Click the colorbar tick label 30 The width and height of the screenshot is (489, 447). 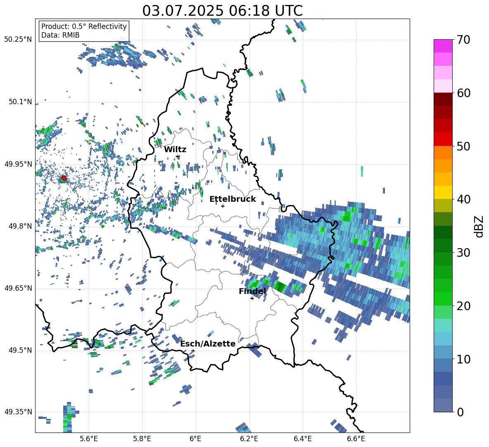tap(464, 253)
